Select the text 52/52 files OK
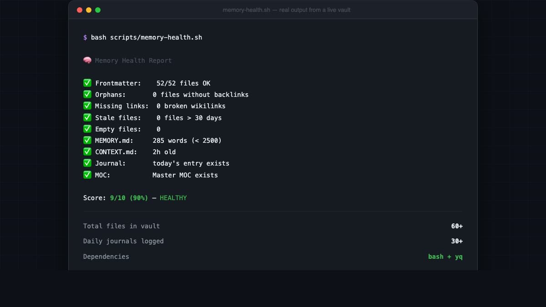This screenshot has height=307, width=546. point(183,83)
